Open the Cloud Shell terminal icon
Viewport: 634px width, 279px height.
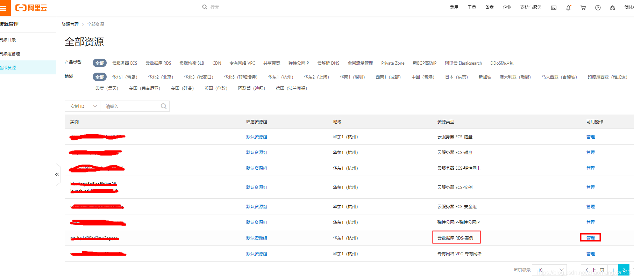(x=554, y=8)
